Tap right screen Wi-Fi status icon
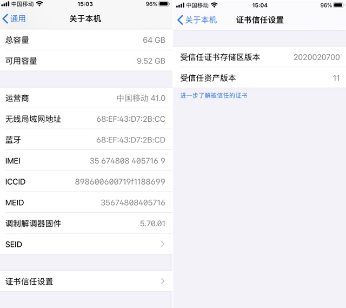The image size is (346, 308). tap(214, 5)
